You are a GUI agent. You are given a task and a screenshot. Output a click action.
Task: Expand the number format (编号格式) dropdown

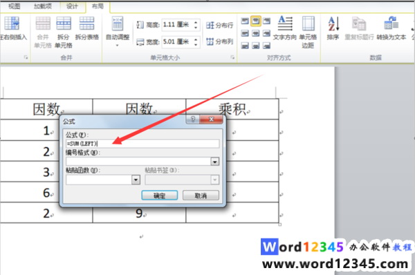coord(214,161)
